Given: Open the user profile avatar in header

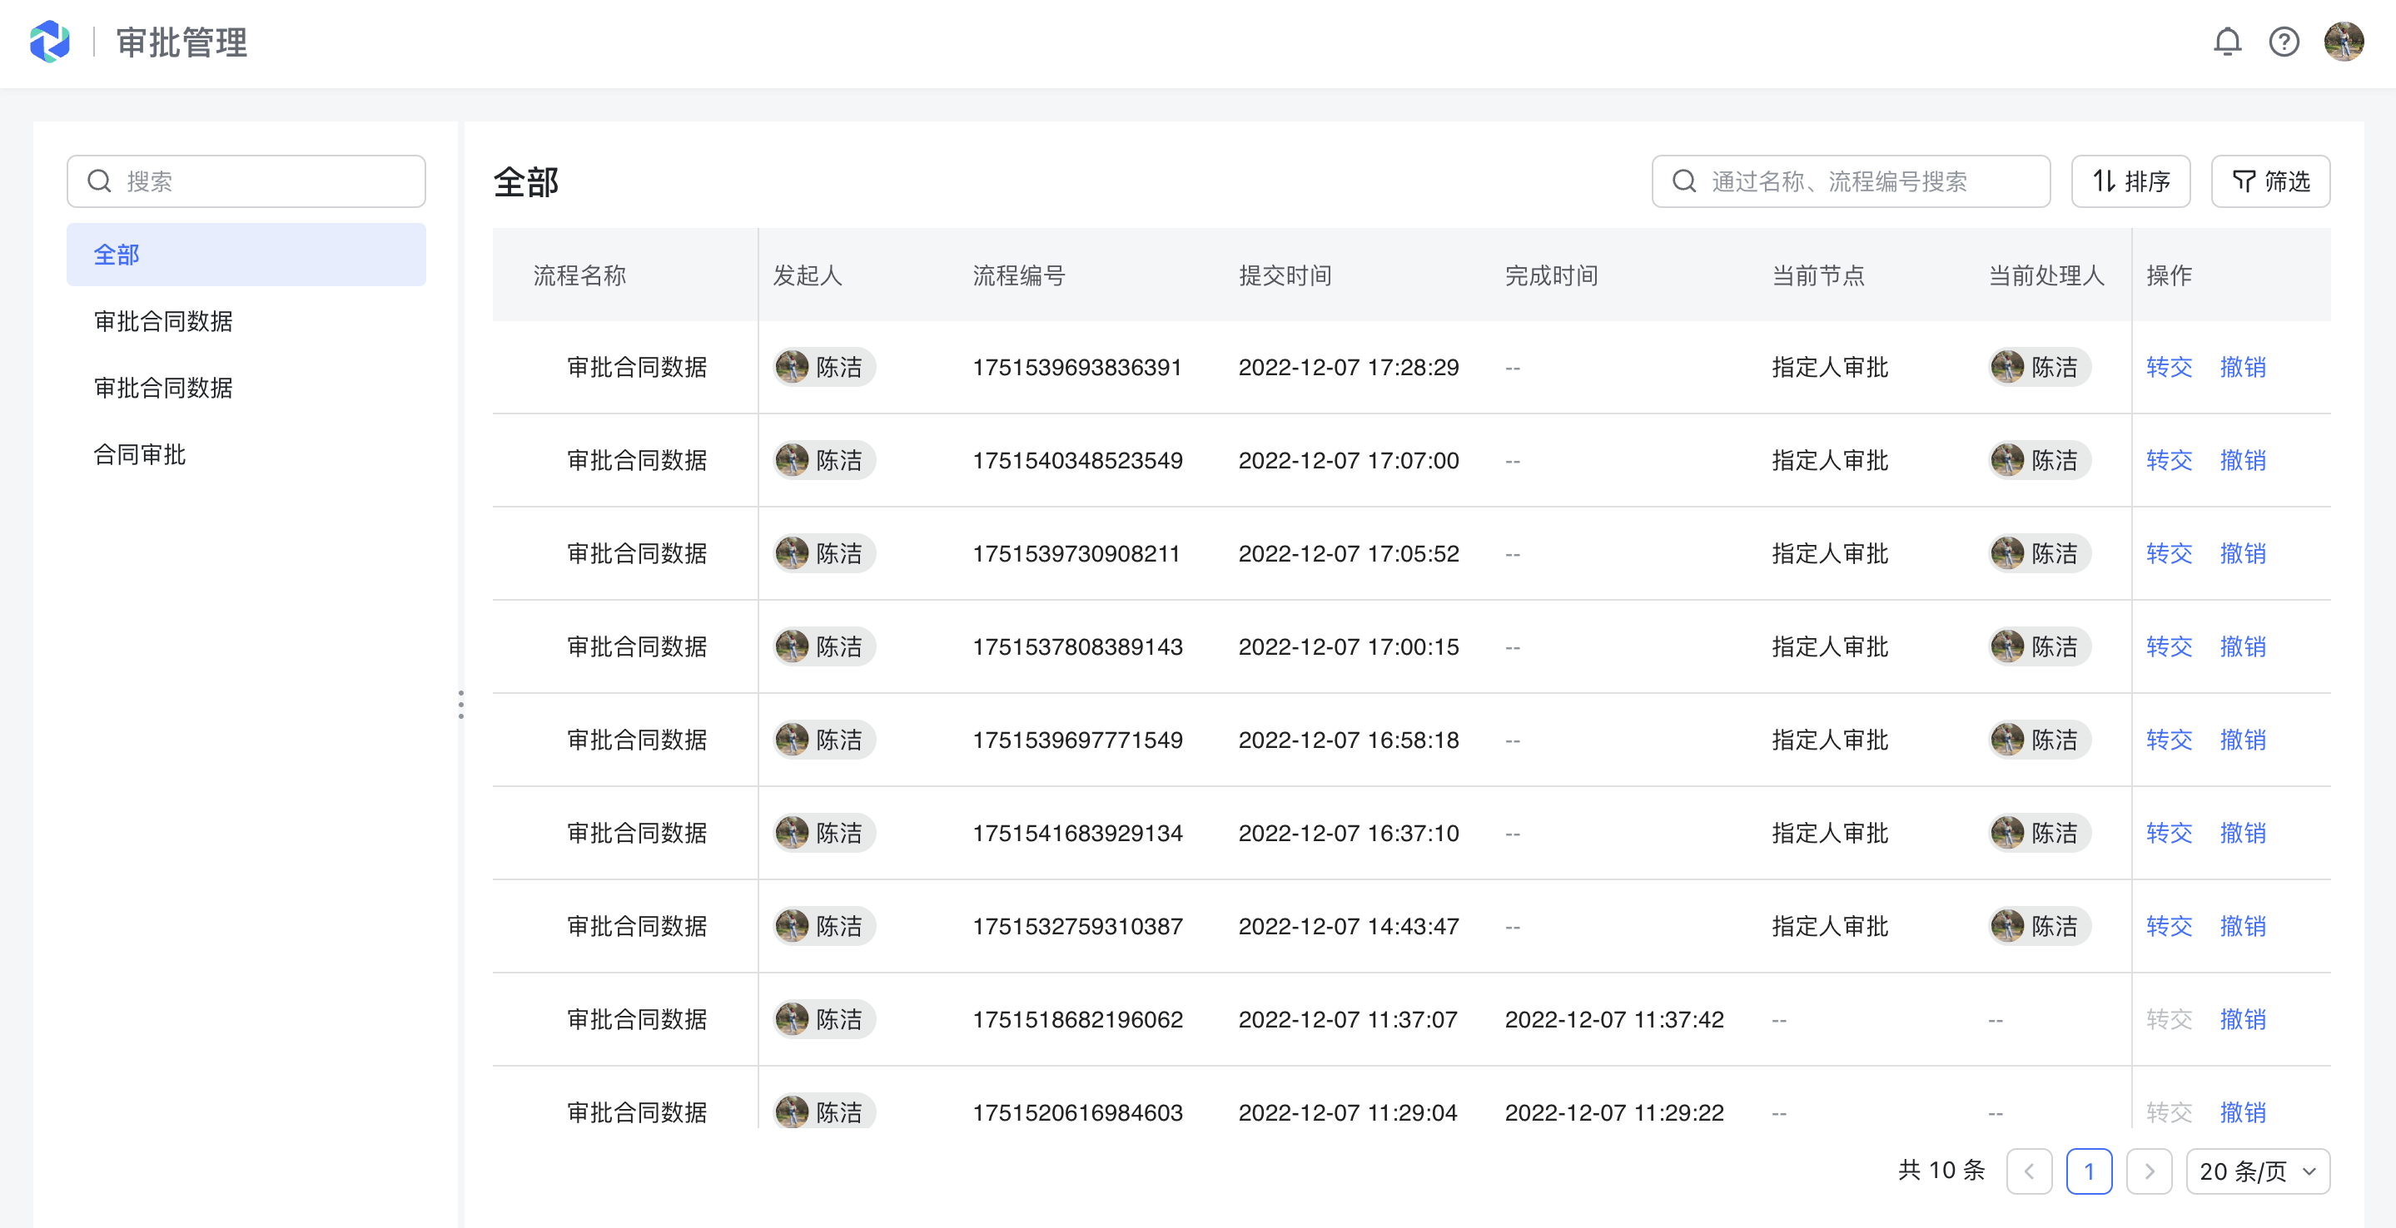Looking at the screenshot, I should (x=2343, y=42).
